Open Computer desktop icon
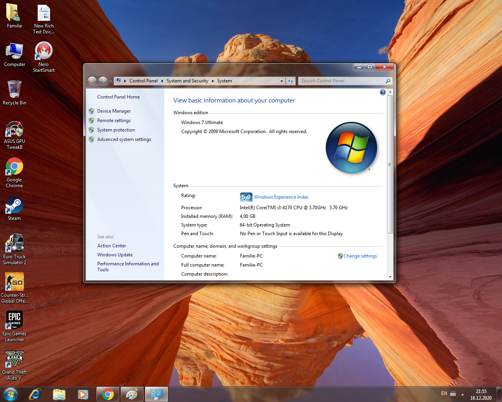Viewport: 502px width, 402px height. pyautogui.click(x=15, y=55)
